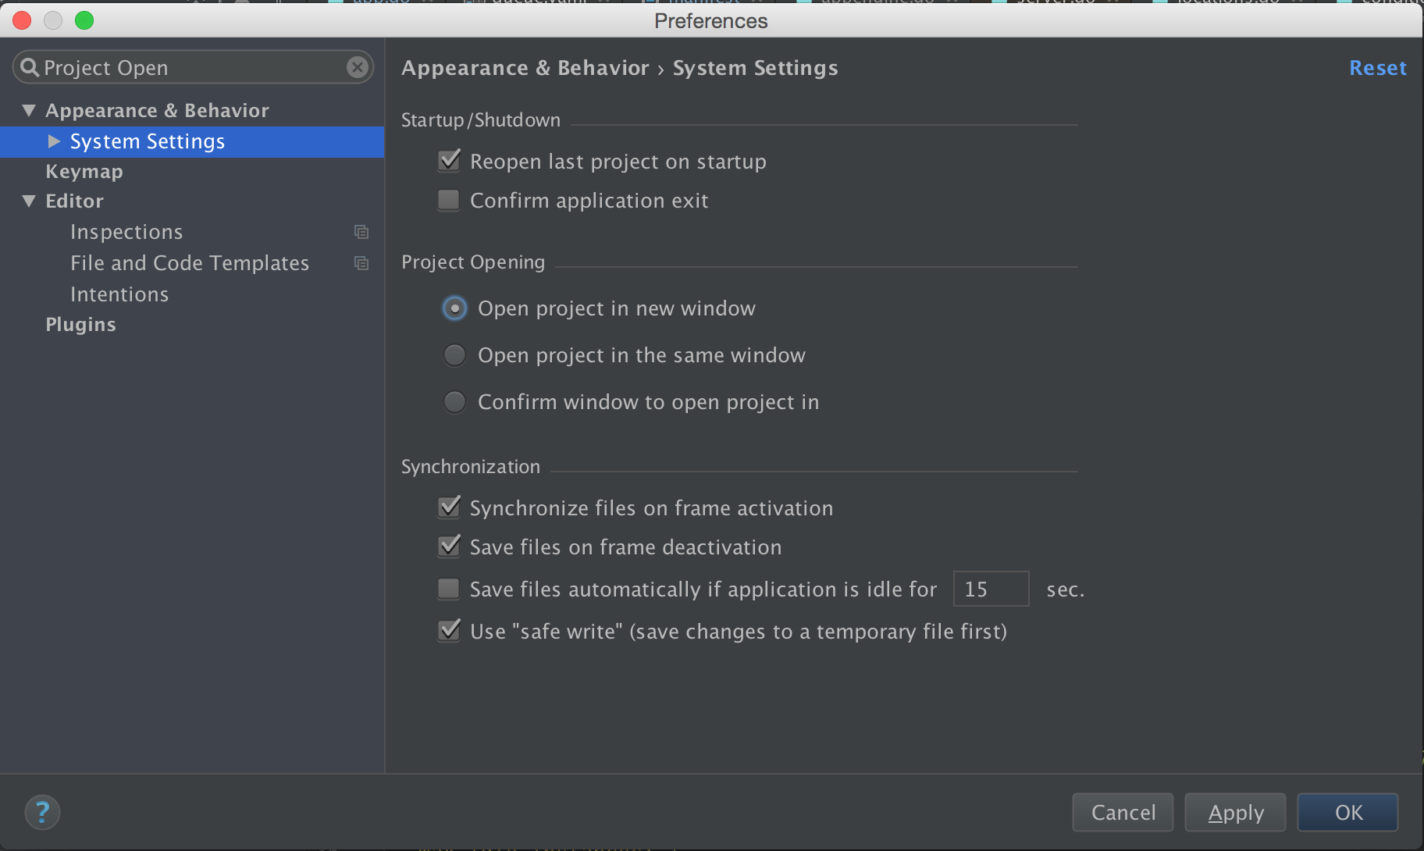The image size is (1424, 851).
Task: Click the search magnifier icon
Action: tap(30, 68)
